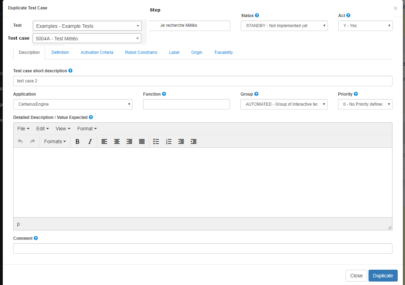Open the Status dropdown STANDBY
Screen dimensions: 405x285
click(284, 26)
